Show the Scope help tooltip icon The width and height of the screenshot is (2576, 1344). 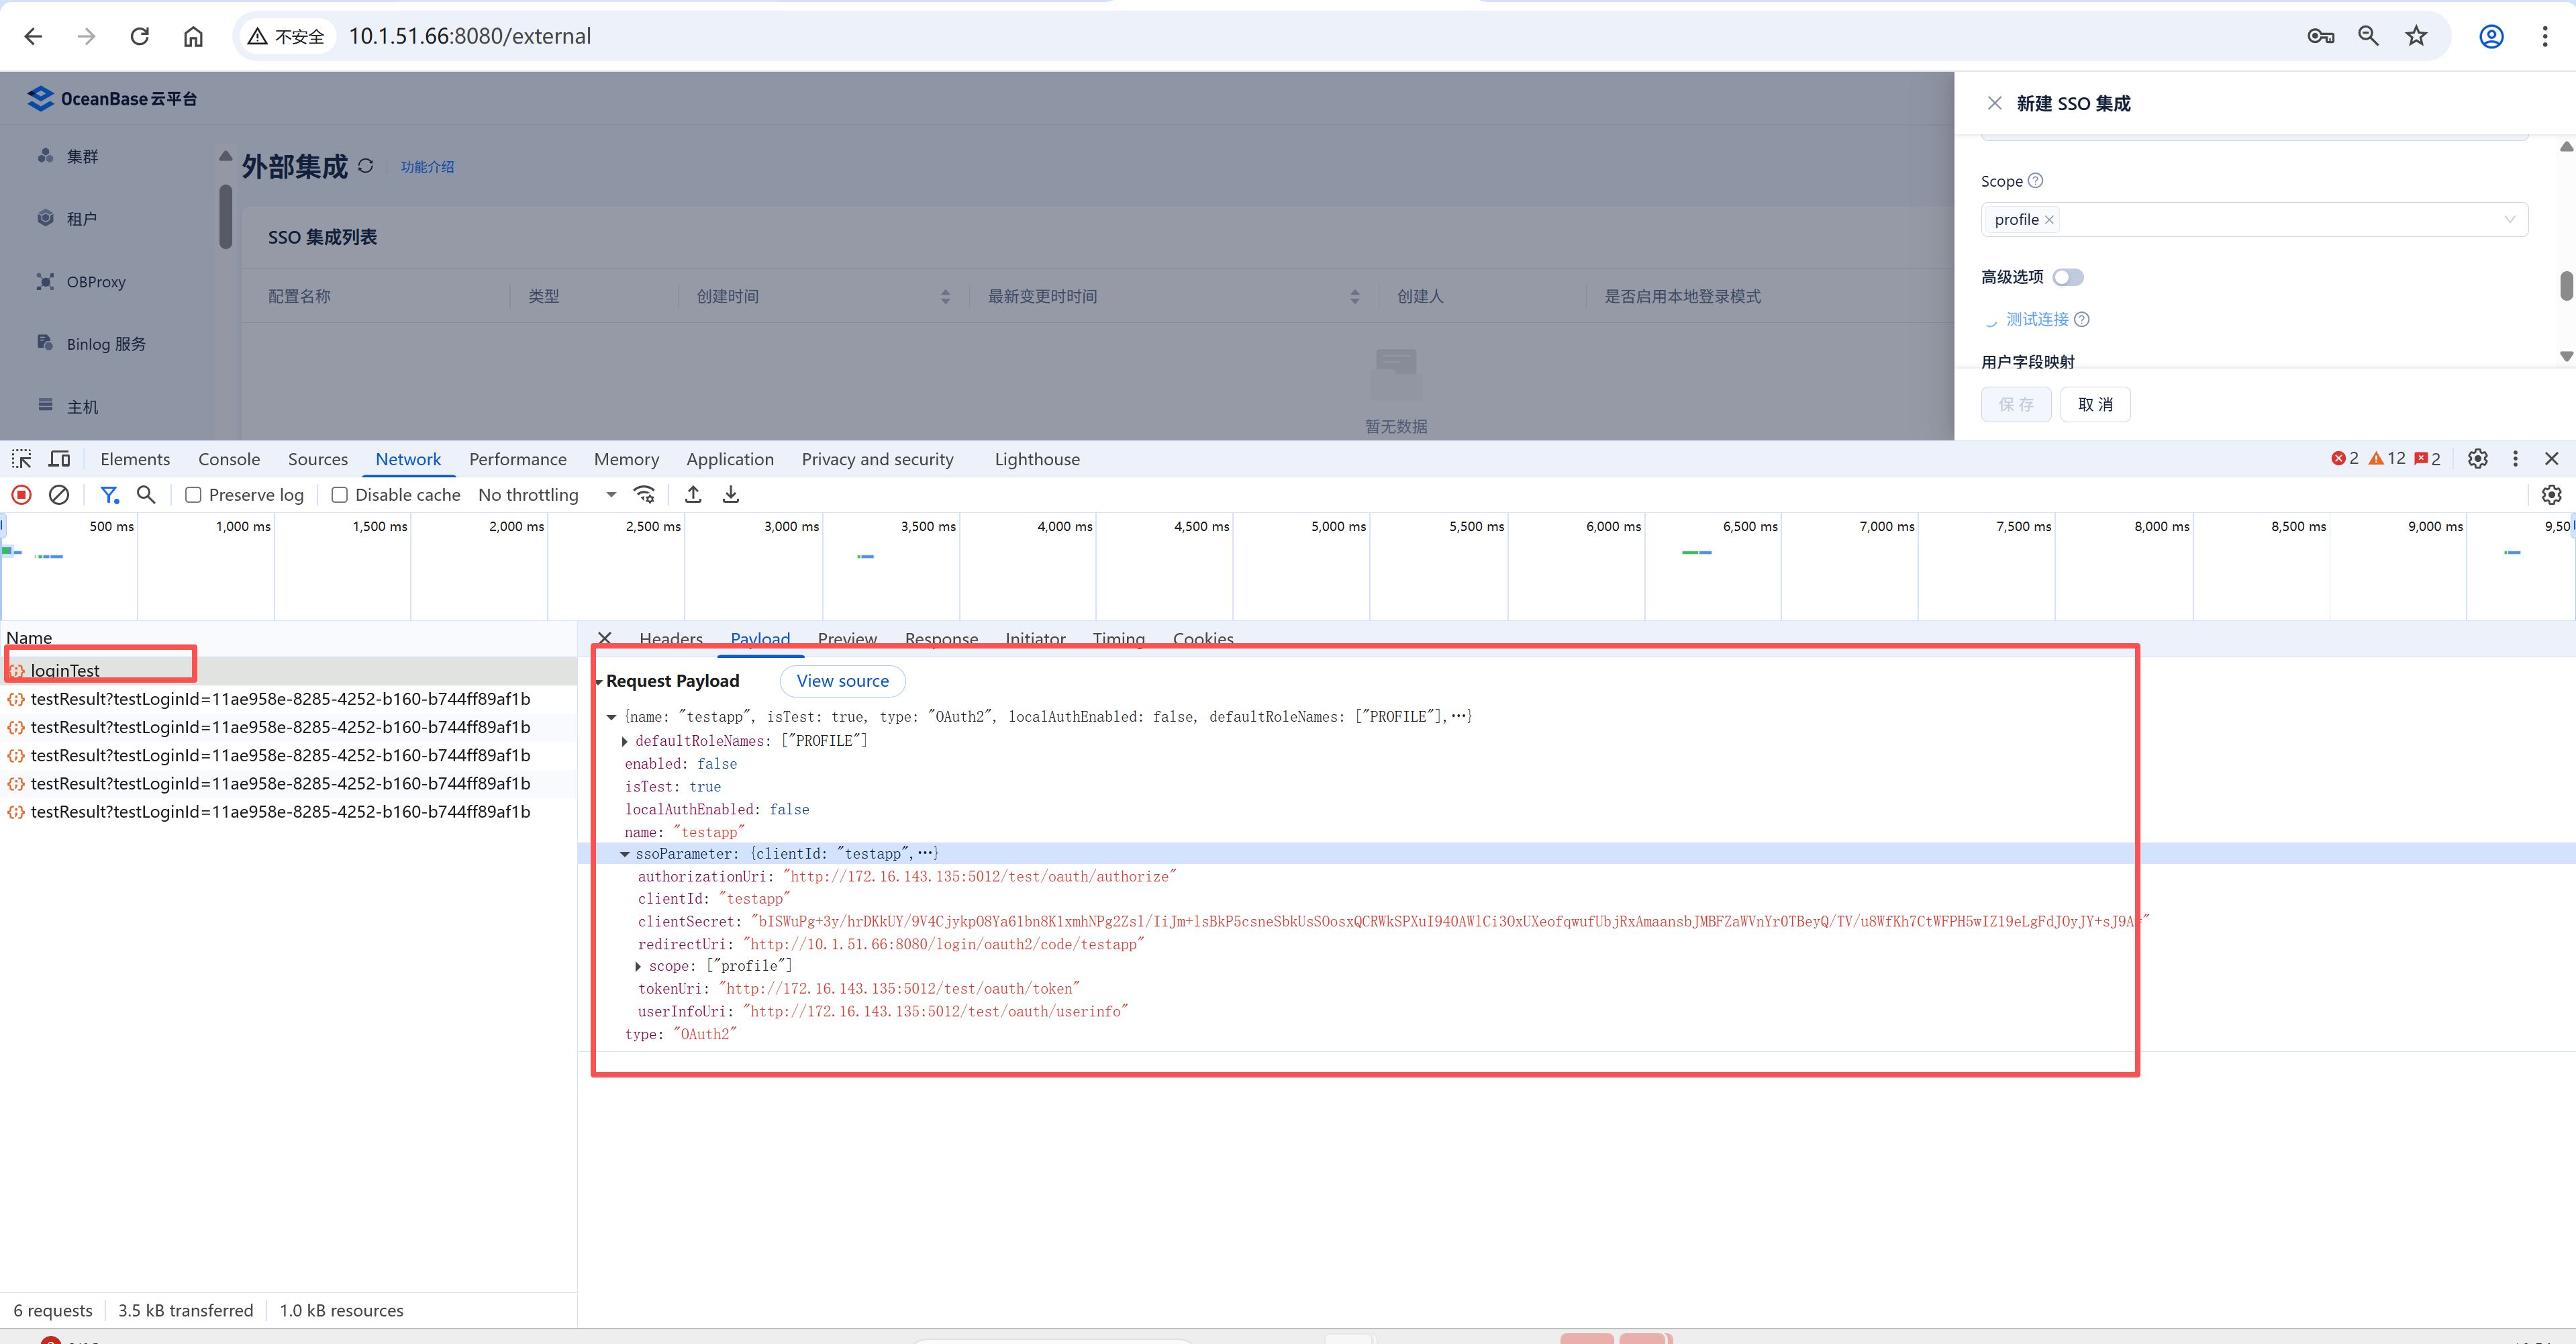2035,180
